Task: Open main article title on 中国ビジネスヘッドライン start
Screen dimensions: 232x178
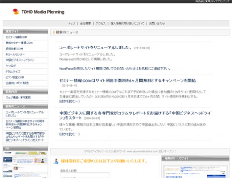Action: 135,115
